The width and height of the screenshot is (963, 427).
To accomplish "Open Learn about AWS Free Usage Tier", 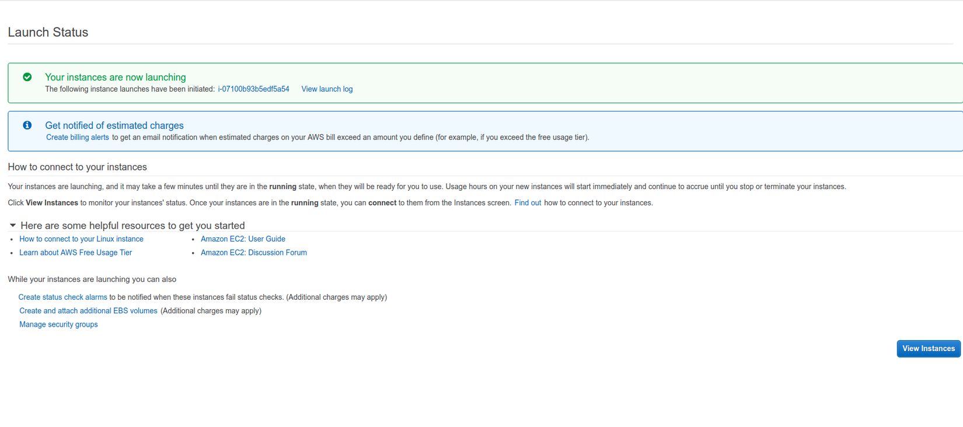I will click(75, 253).
